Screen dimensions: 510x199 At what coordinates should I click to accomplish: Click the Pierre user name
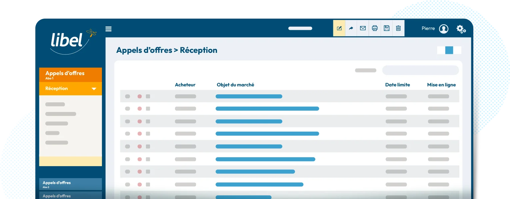pyautogui.click(x=428, y=29)
